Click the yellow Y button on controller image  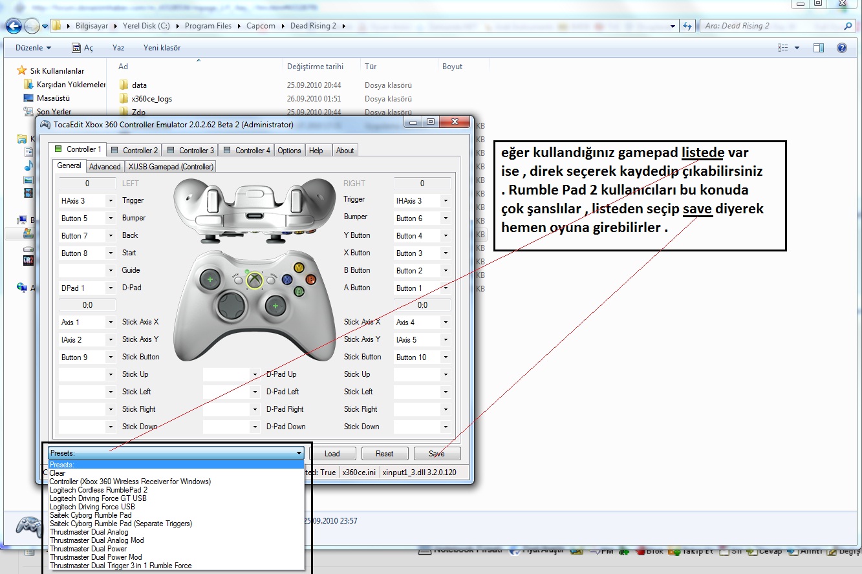coord(299,267)
